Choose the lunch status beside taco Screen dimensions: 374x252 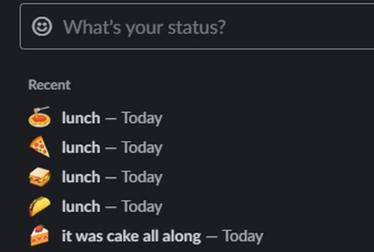coord(81,206)
